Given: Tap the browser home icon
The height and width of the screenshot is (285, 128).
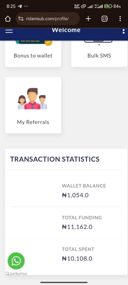Looking at the screenshot, I should pos(8,19).
